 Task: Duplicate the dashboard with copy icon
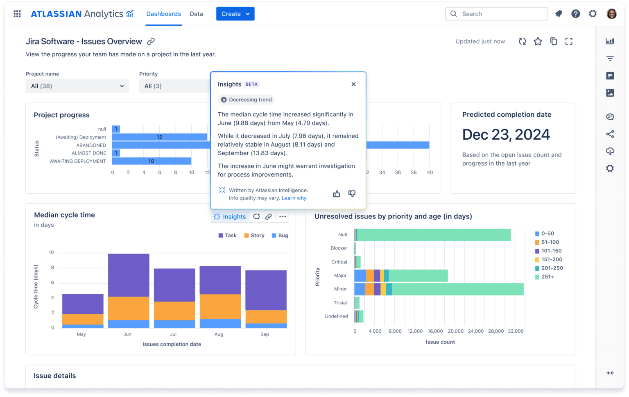click(554, 41)
